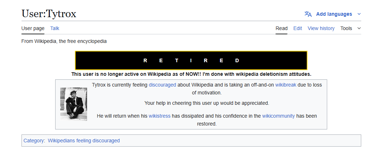Screen dimensions: 377x167
Task: Open the Tools menu
Action: coord(346,28)
